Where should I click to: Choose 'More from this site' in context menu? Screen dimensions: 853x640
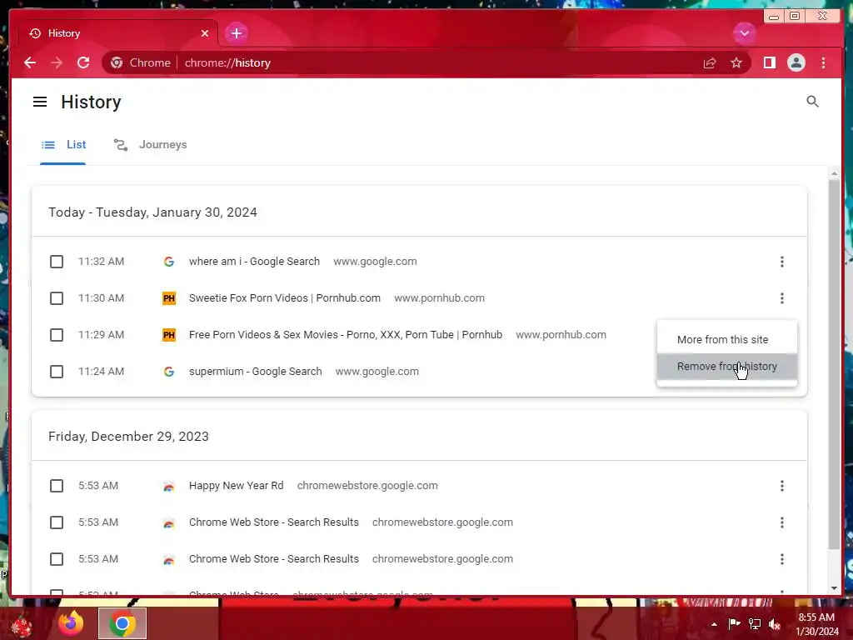click(x=726, y=340)
